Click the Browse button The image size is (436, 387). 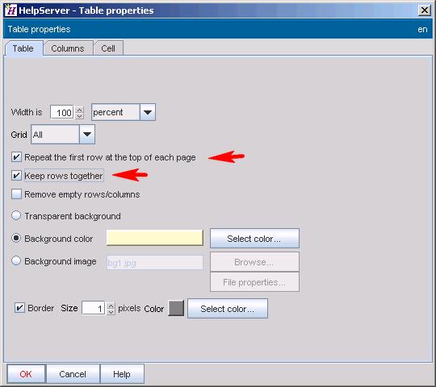point(254,262)
